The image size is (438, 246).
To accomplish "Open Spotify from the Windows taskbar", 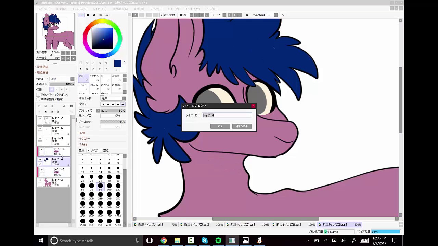I will point(218,241).
